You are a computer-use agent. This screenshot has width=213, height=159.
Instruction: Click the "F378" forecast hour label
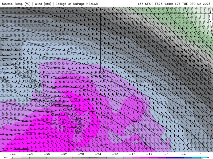(x=159, y=4)
